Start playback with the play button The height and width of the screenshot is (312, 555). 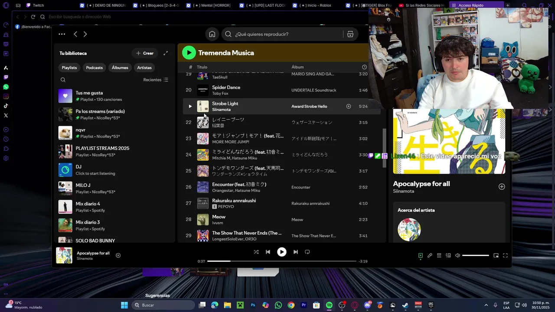click(x=282, y=252)
